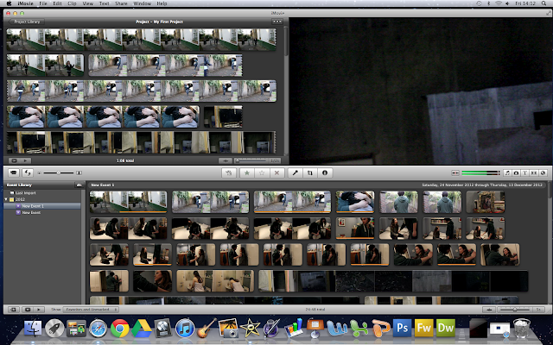Open Spotlight search in menu bar
The width and height of the screenshot is (553, 345).
coord(545,3)
